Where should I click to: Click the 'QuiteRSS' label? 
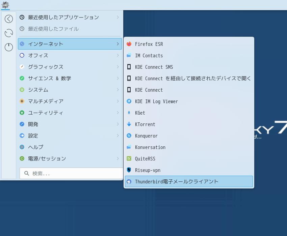[145, 159]
